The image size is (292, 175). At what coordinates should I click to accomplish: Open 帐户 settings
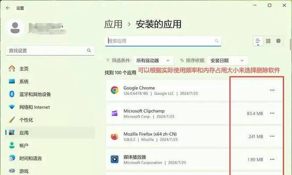(x=50, y=146)
